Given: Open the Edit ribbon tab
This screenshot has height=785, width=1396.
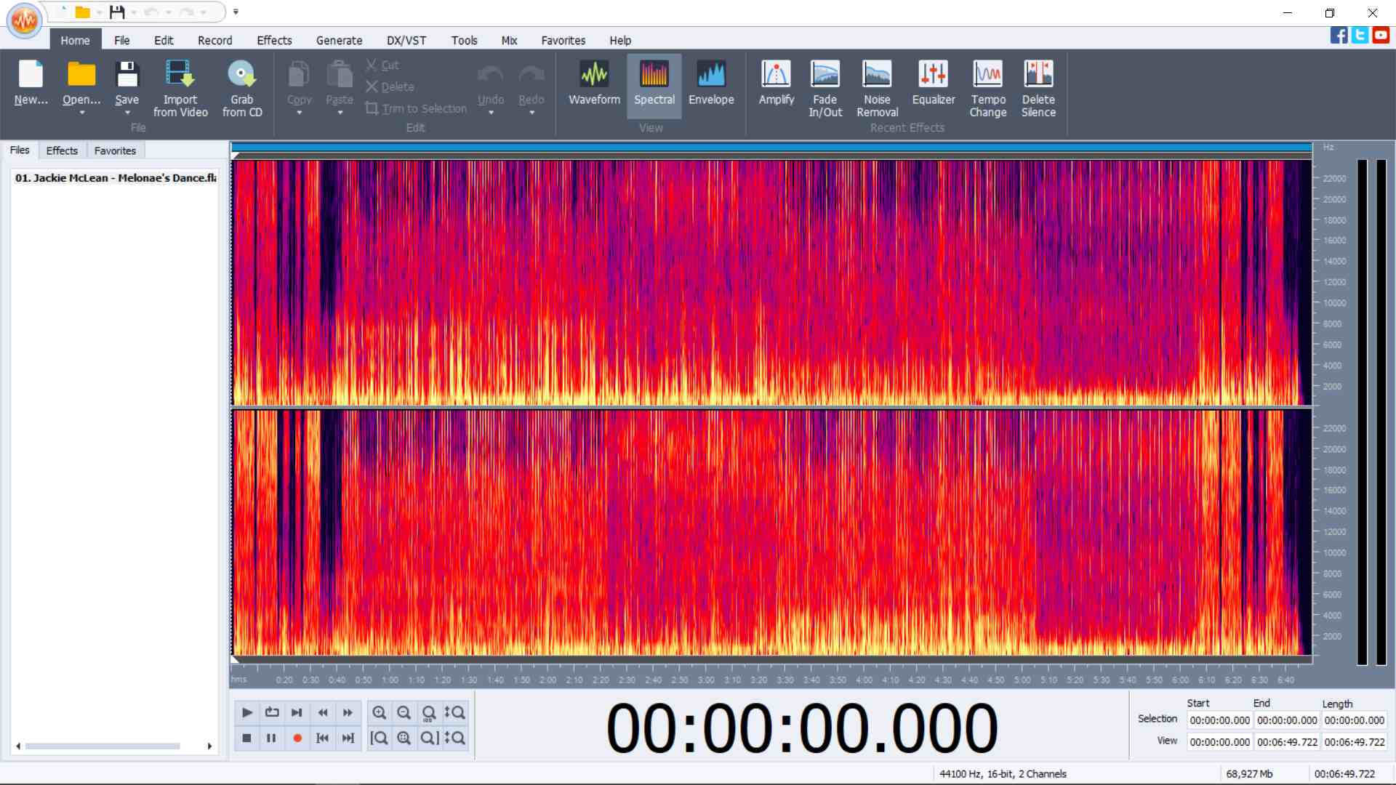Looking at the screenshot, I should click(164, 41).
